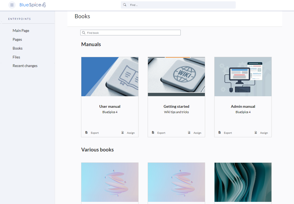The height and width of the screenshot is (204, 294).
Task: Click the ENTRYPOINTS sidebar heading
Action: pyautogui.click(x=20, y=19)
